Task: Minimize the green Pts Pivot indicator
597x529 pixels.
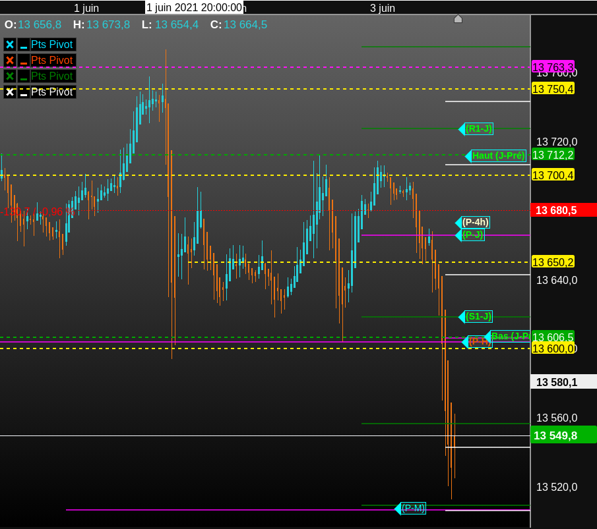Action: tap(24, 76)
